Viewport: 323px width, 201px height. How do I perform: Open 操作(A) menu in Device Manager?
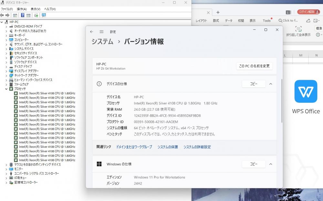(22, 9)
